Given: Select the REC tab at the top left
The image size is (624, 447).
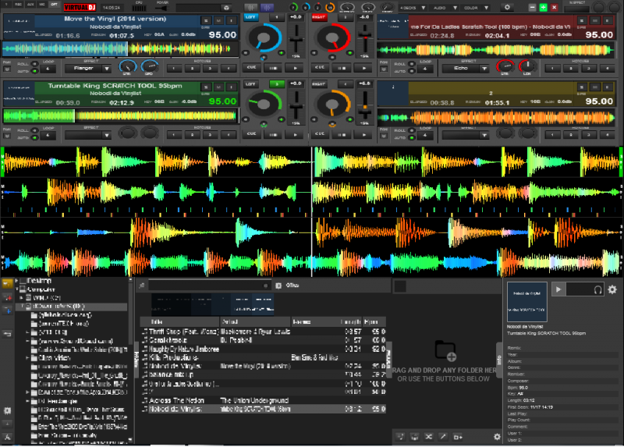Looking at the screenshot, I should (x=18, y=4).
